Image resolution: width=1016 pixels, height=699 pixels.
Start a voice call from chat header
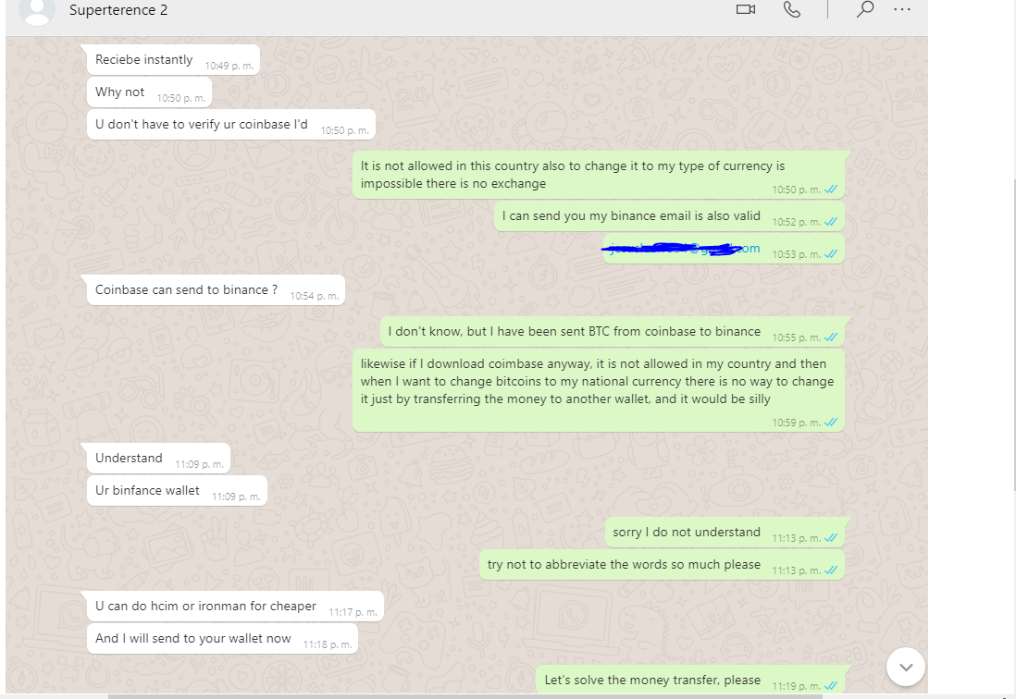792,9
